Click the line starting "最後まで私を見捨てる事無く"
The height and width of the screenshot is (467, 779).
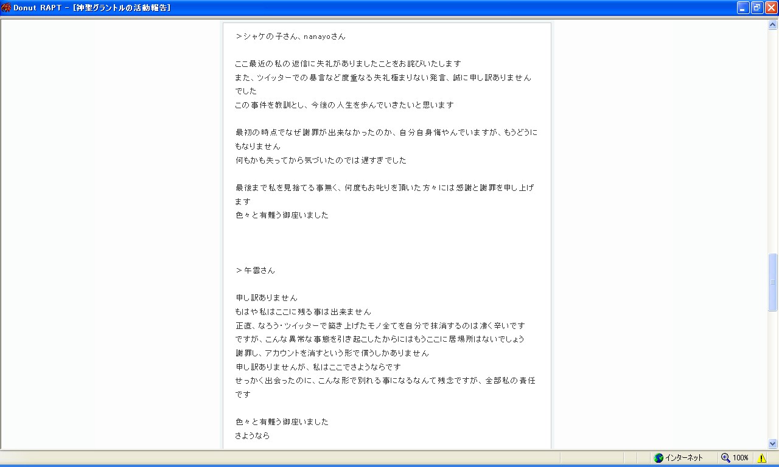pyautogui.click(x=385, y=188)
